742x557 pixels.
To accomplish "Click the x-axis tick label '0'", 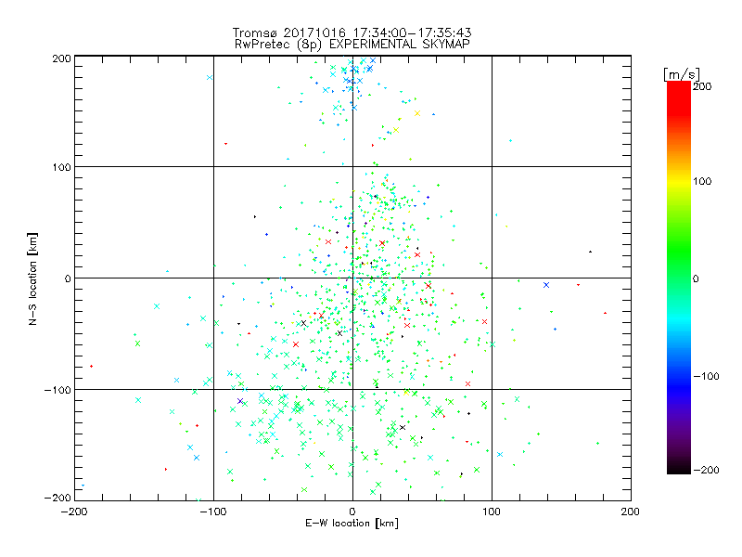I will coord(352,512).
